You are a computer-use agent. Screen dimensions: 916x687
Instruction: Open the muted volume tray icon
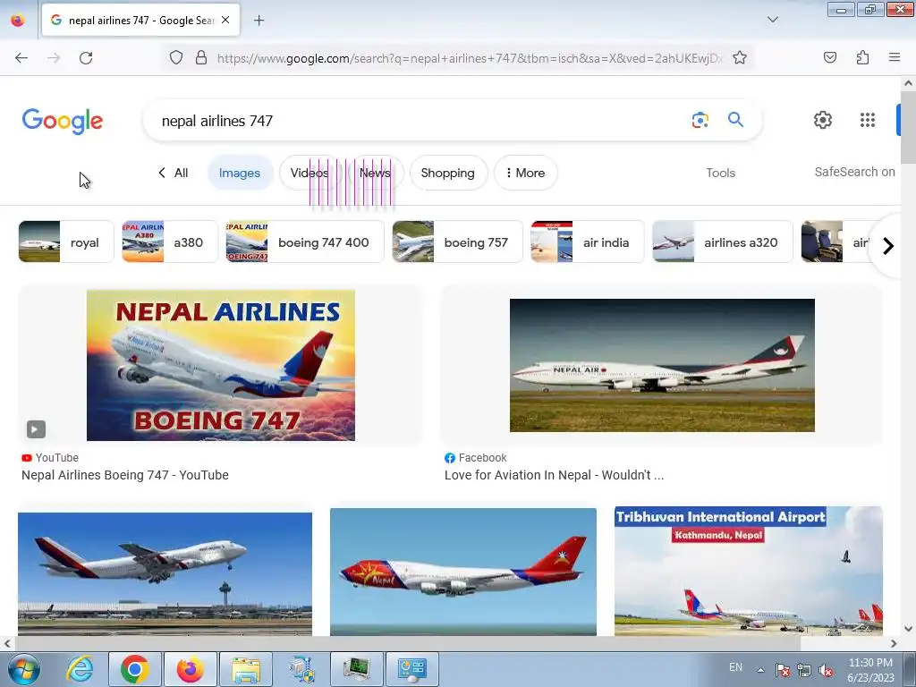826,670
